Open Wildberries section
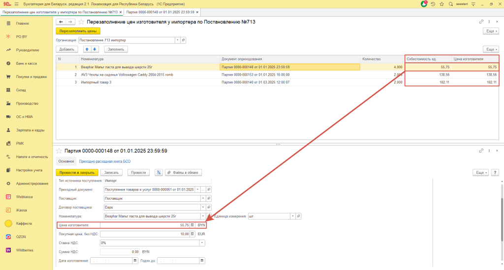Image resolution: width=504 pixels, height=270 pixels. pos(25,250)
